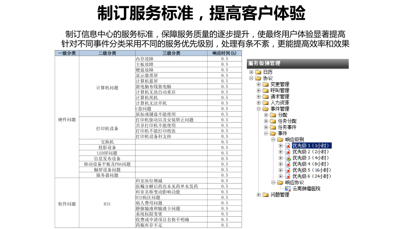Viewport: 406px width, 229px height.
Task: Collapse the 响应协议 tree node
Action: point(273,182)
